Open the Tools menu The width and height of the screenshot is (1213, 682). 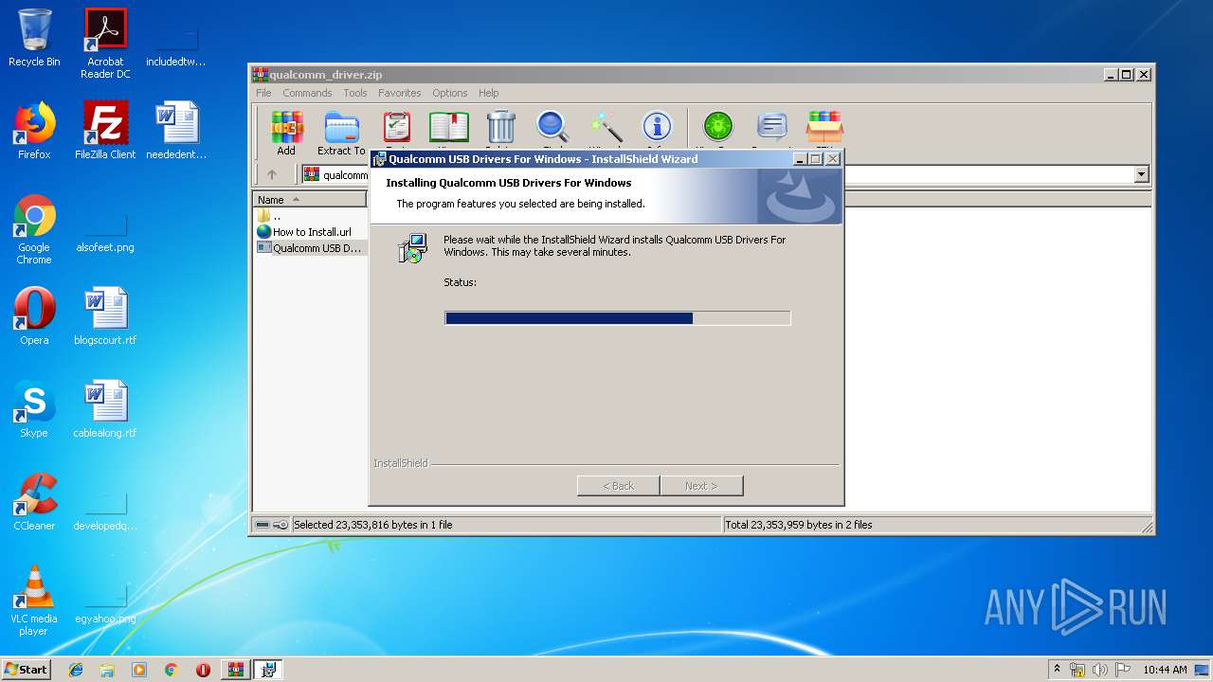pyautogui.click(x=355, y=93)
